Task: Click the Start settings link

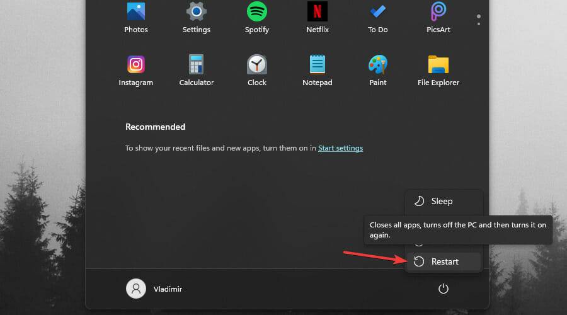Action: pyautogui.click(x=340, y=148)
